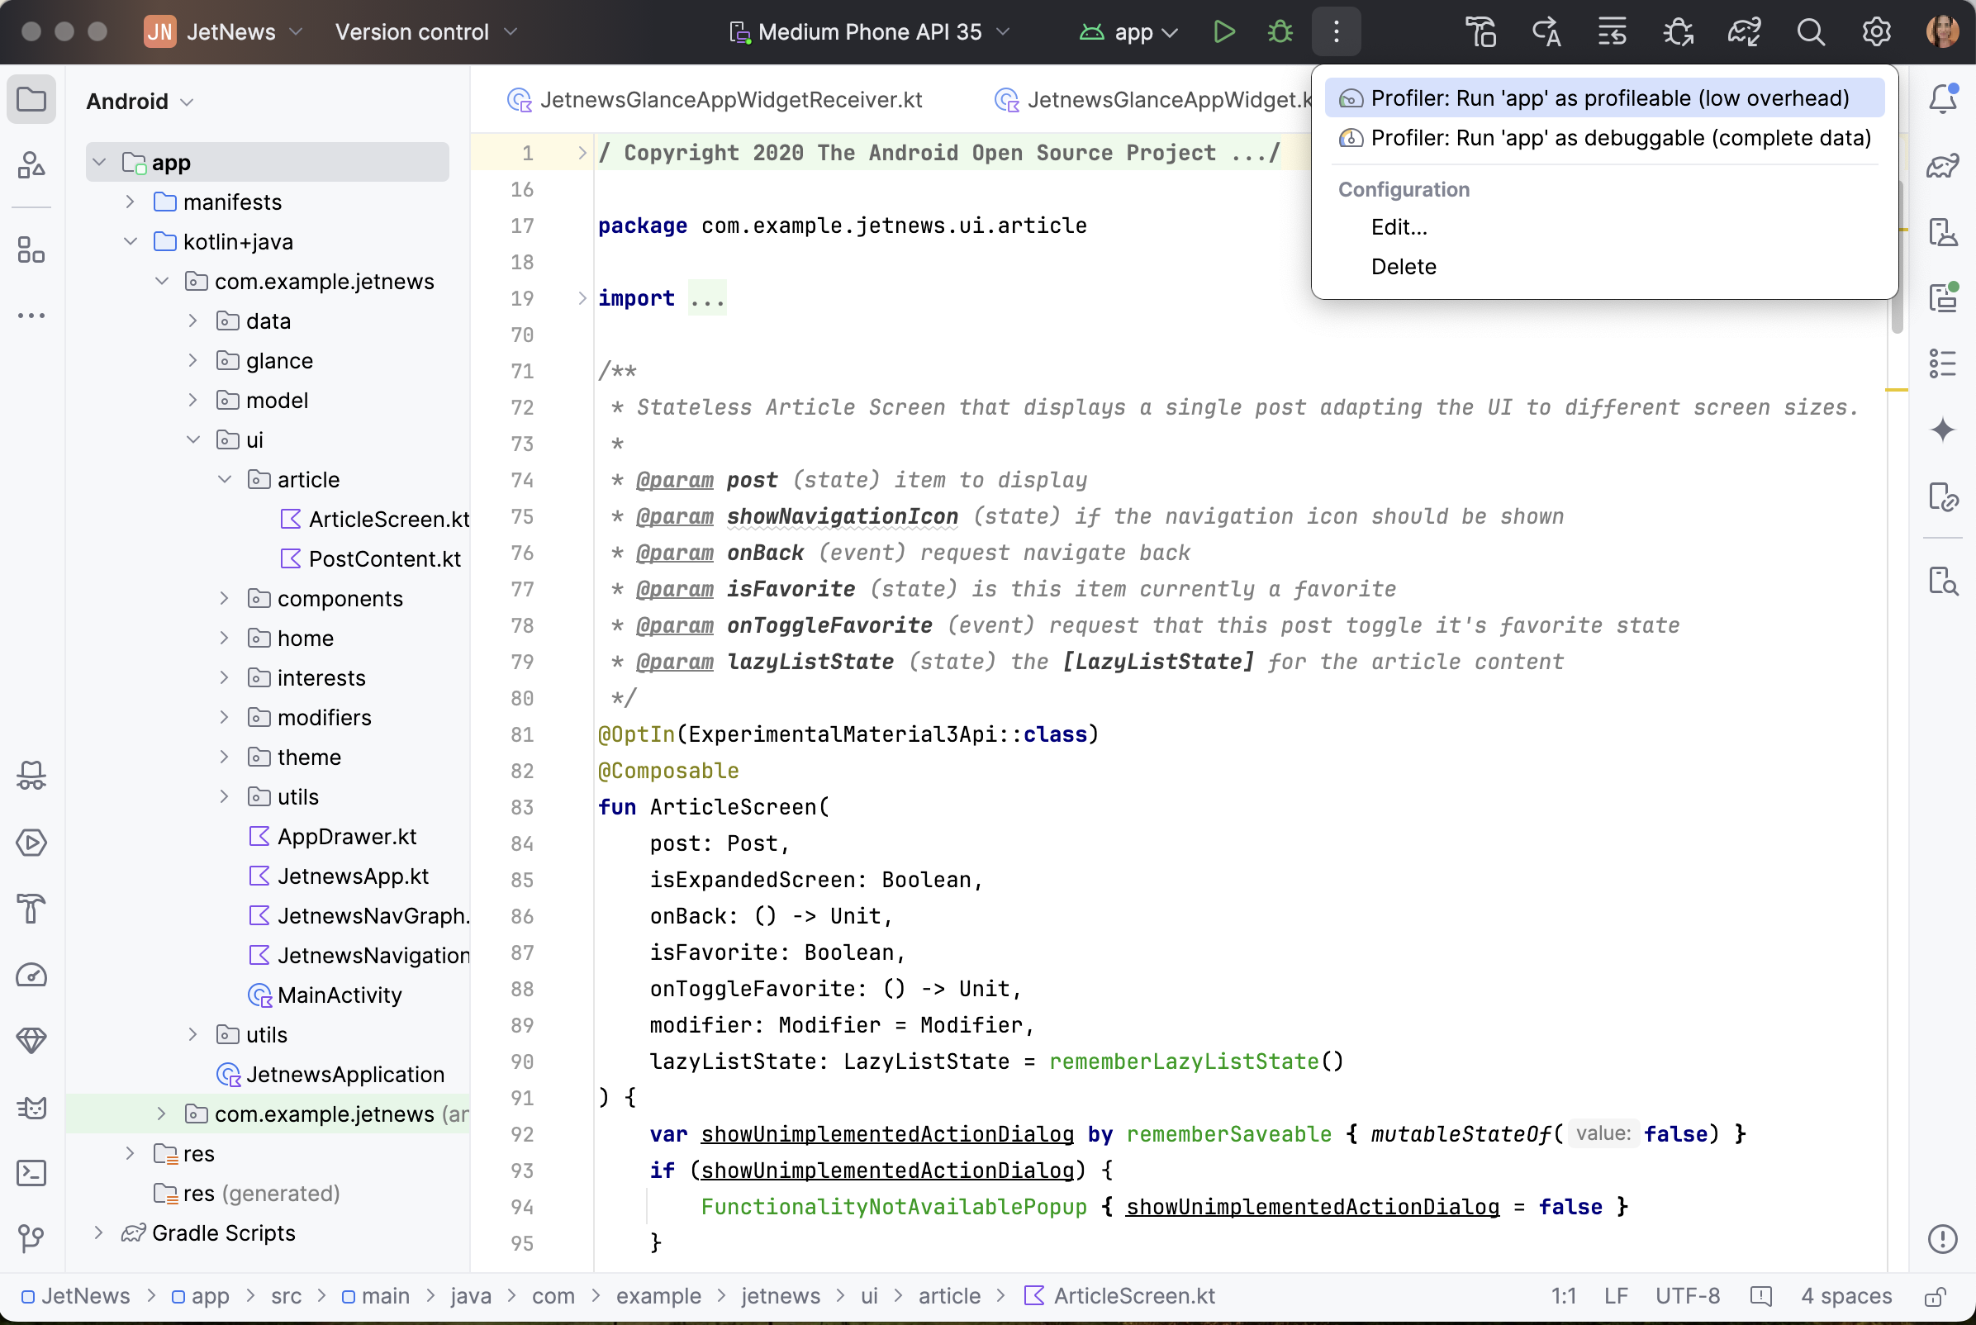Switch to JetnewsGlanceAppWidgetReceiver.kt tab
1976x1325 pixels.
730,100
